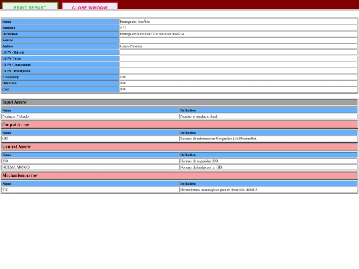359x269 pixels.
Task: Click the Input Arrow section header
Action: [179, 102]
